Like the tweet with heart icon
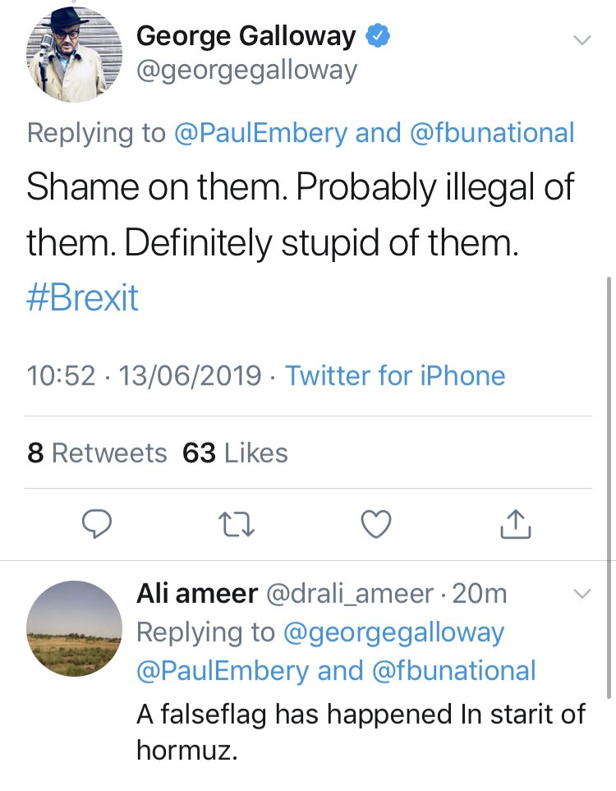 tap(376, 523)
